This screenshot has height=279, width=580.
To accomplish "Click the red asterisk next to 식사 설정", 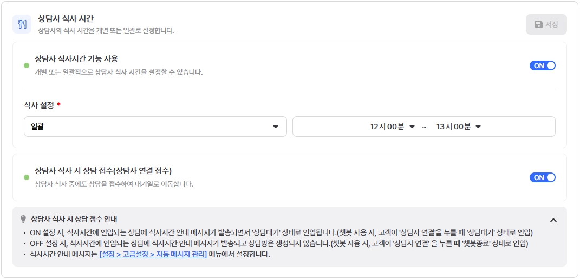I will (x=58, y=105).
